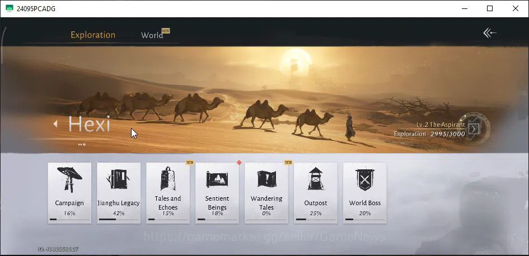Switch to the World tab
Image resolution: width=529 pixels, height=256 pixels.
click(x=152, y=35)
